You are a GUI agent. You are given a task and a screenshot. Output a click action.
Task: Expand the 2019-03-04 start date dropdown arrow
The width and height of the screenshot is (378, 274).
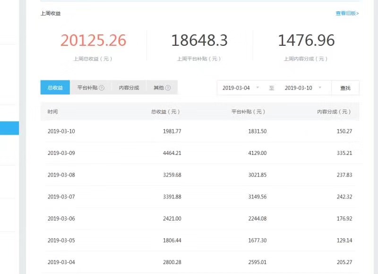pyautogui.click(x=258, y=87)
